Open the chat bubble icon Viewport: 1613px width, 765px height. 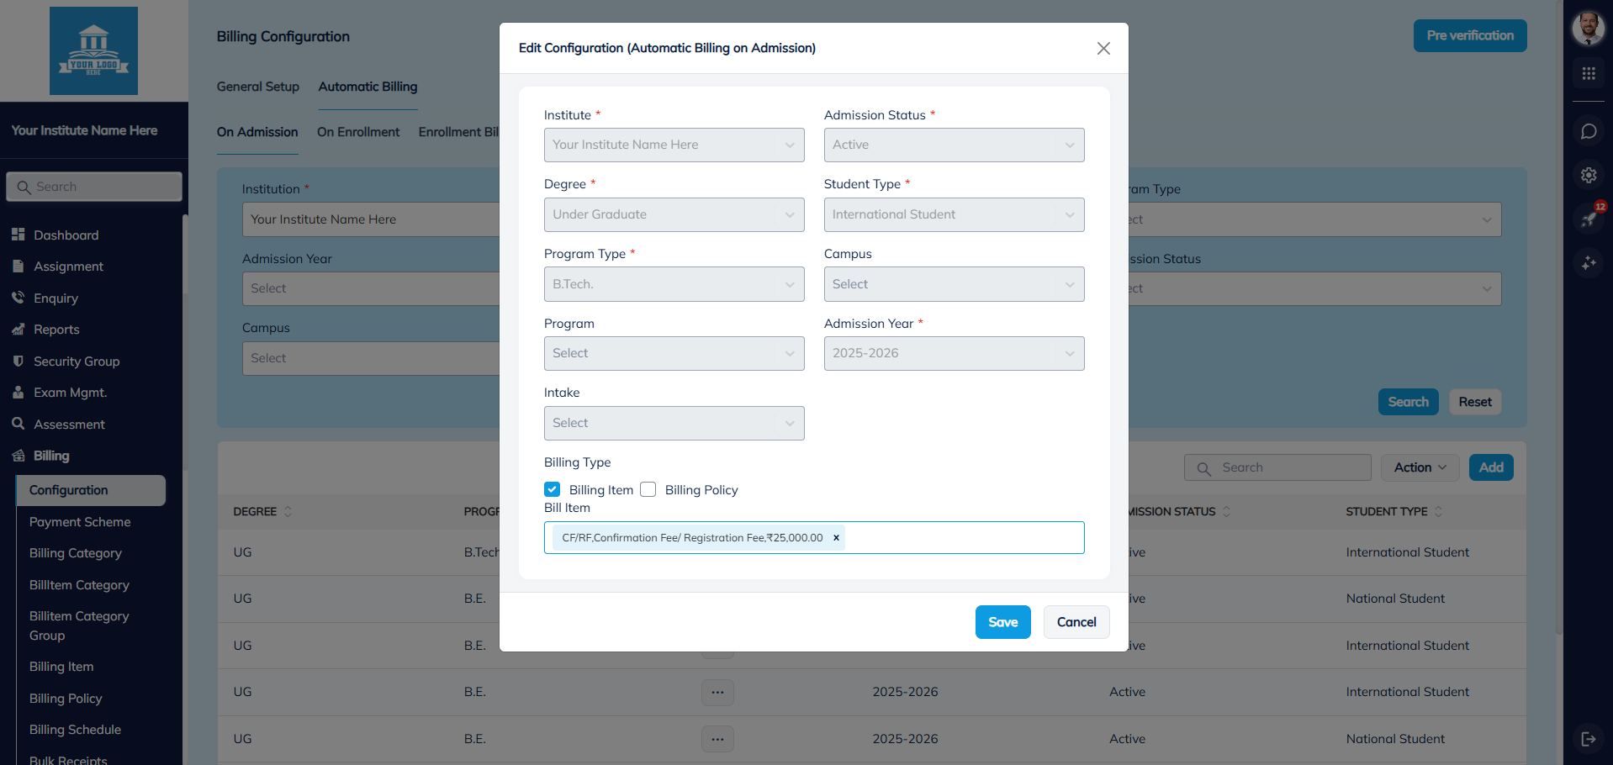(x=1588, y=131)
